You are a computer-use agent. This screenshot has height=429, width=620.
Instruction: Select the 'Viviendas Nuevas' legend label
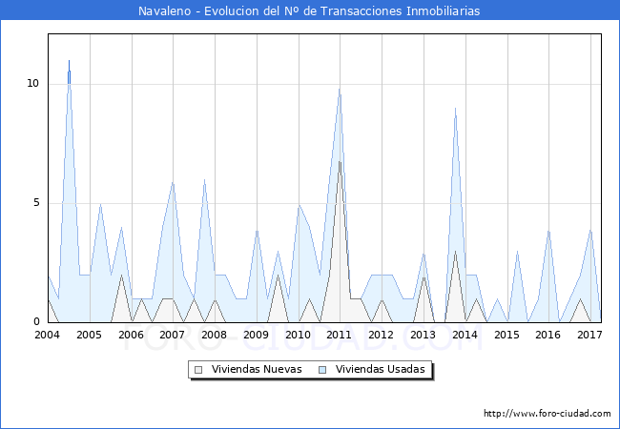coord(257,369)
